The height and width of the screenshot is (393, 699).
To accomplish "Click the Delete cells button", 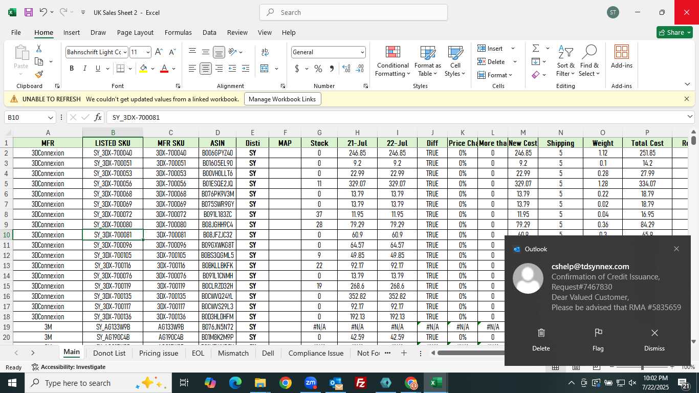I will [492, 61].
